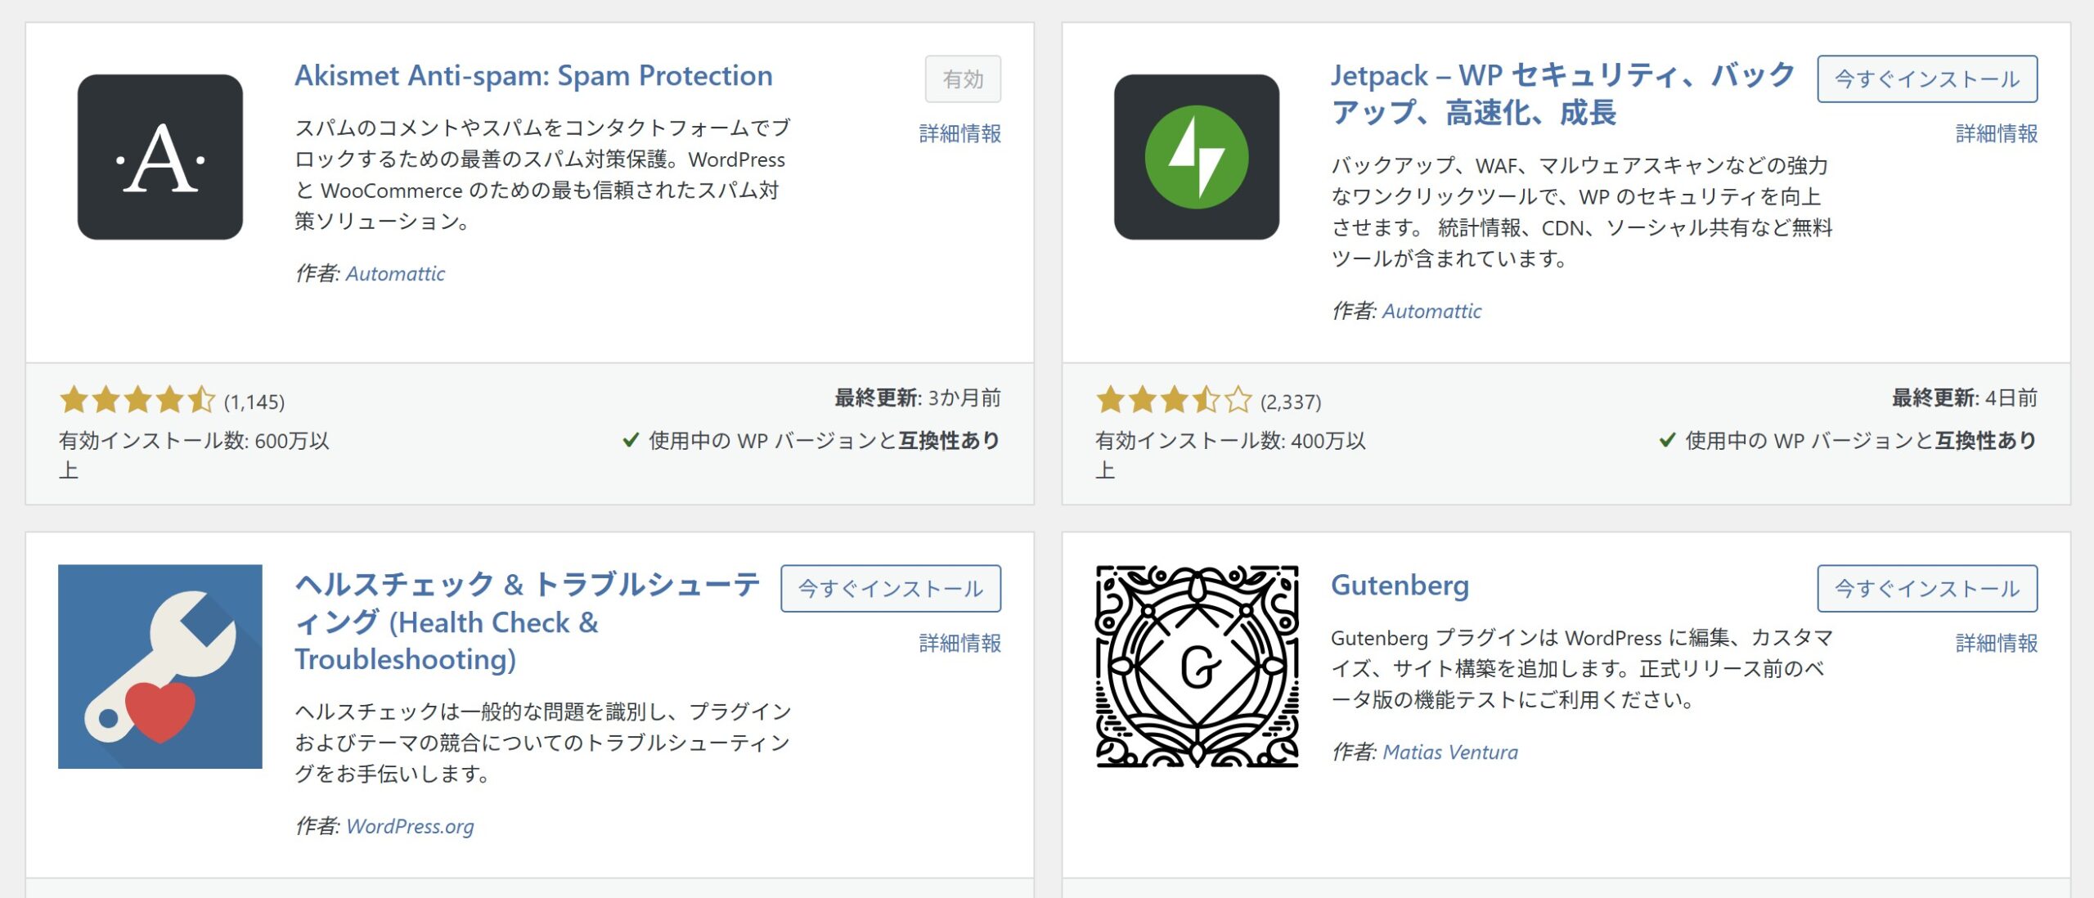Screen dimensions: 2094x898
Task: Click the Jetpack plugin icon
Action: [x=1196, y=157]
